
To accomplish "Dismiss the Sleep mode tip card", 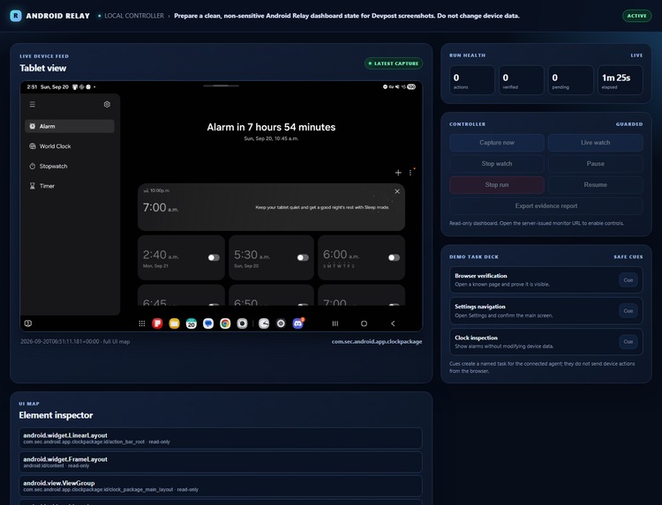I will pos(397,191).
